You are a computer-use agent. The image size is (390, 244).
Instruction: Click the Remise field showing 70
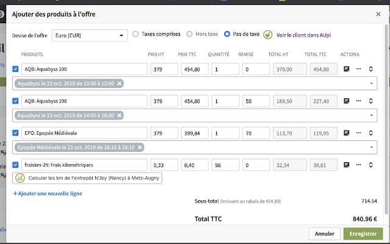point(255,133)
